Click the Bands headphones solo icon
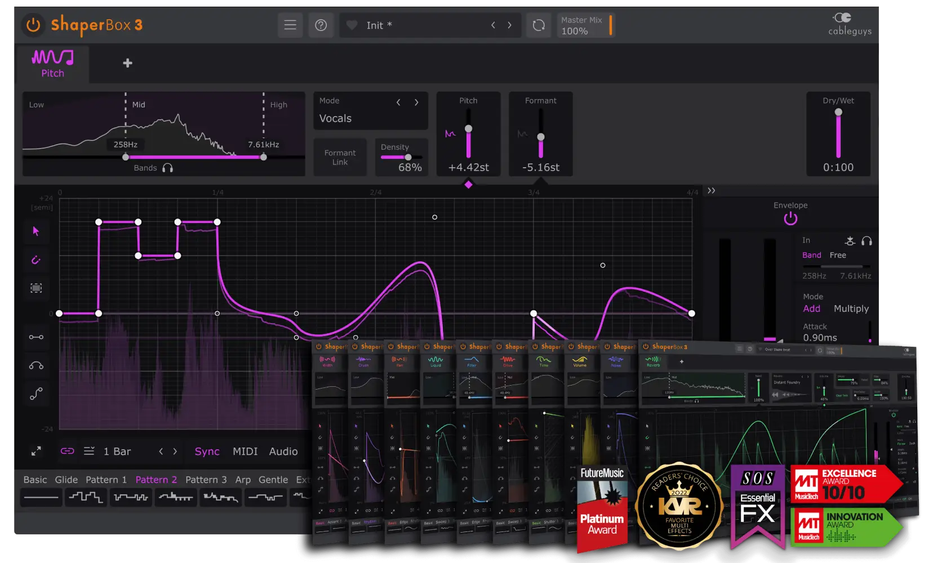 [167, 168]
